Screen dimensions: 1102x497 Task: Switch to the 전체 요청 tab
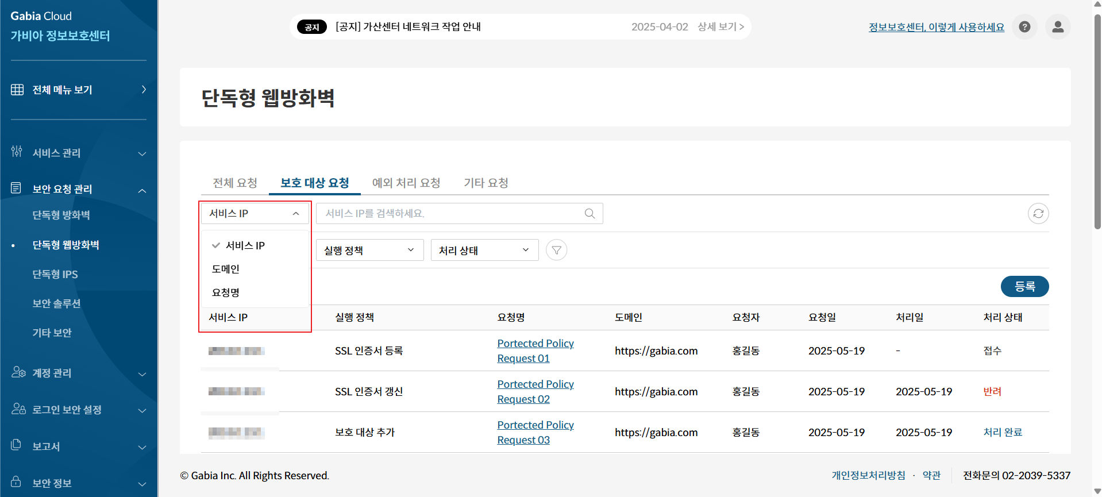[x=235, y=183]
